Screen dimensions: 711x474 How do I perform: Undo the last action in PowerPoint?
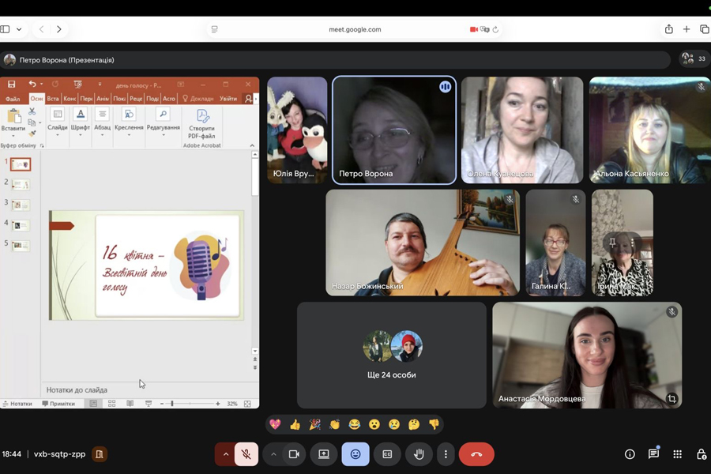[x=32, y=84]
